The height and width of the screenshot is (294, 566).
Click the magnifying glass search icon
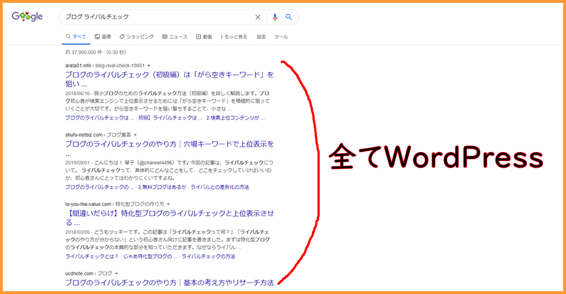pos(289,17)
